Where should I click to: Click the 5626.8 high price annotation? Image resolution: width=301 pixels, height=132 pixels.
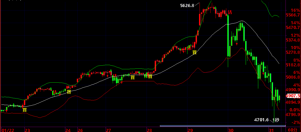click(187, 5)
